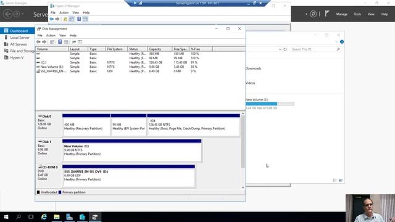This screenshot has width=395, height=222.
Task: Select (C:) row in volume list
Action: (125, 62)
